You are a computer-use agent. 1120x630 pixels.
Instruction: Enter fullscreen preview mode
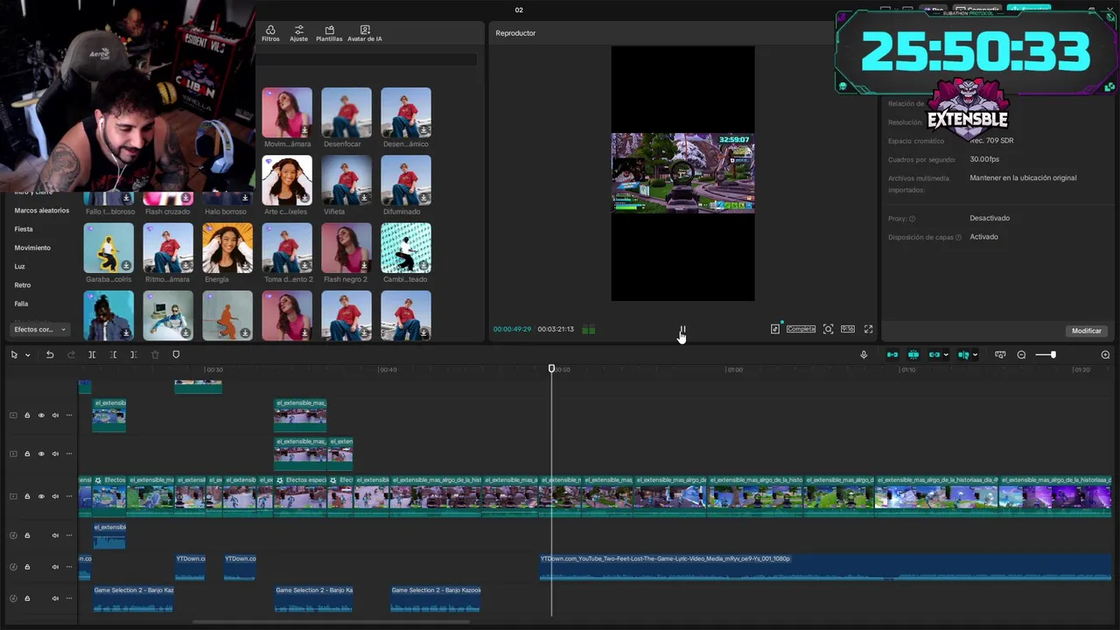tap(868, 329)
